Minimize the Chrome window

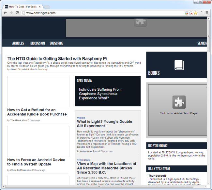(x=195, y=2)
